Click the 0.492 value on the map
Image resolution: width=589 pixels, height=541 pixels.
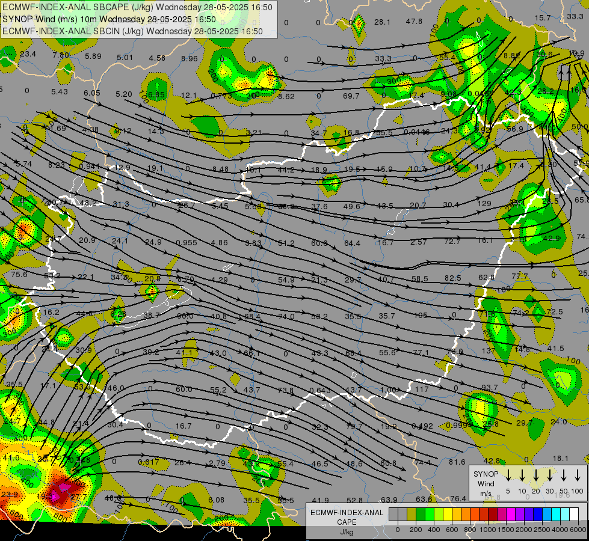(422, 426)
